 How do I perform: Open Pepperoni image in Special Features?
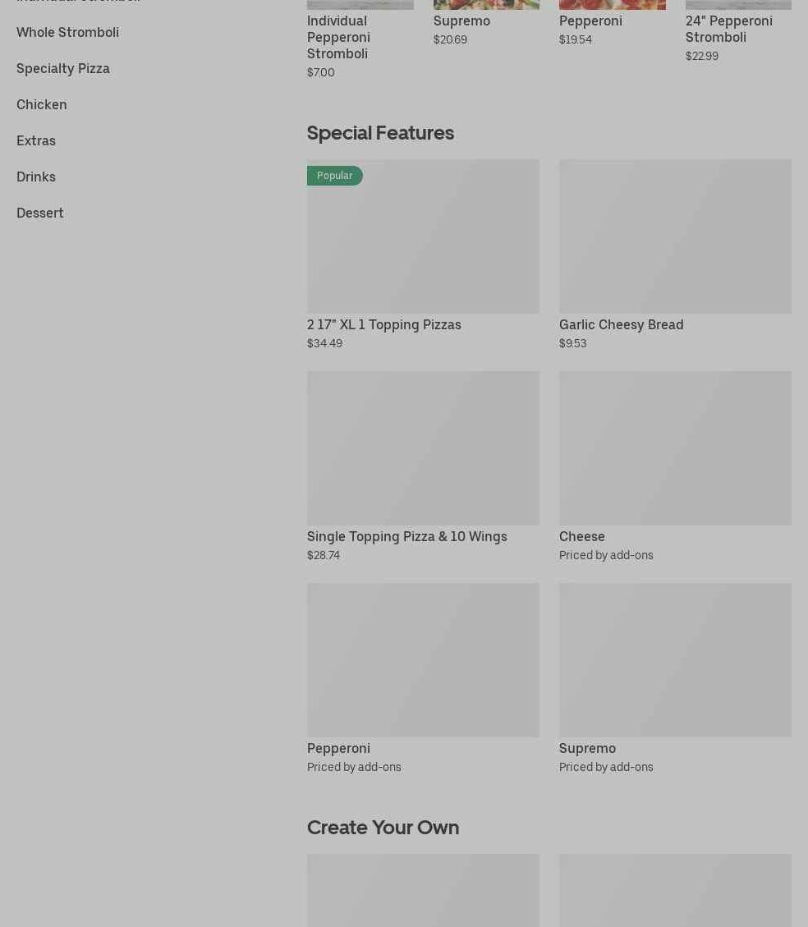(x=423, y=660)
